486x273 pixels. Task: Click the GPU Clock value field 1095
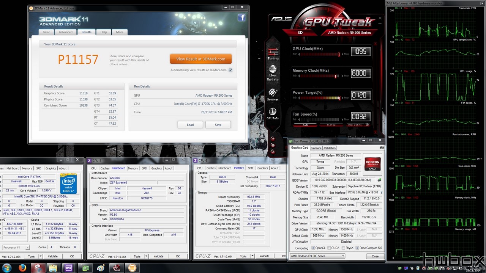click(x=360, y=51)
